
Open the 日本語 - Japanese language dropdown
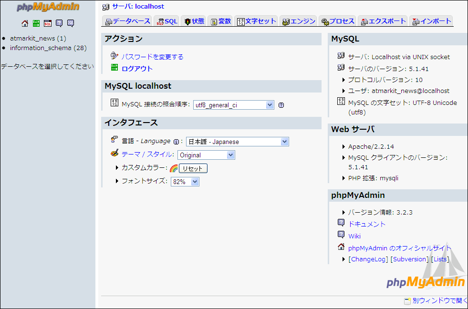pyautogui.click(x=237, y=142)
